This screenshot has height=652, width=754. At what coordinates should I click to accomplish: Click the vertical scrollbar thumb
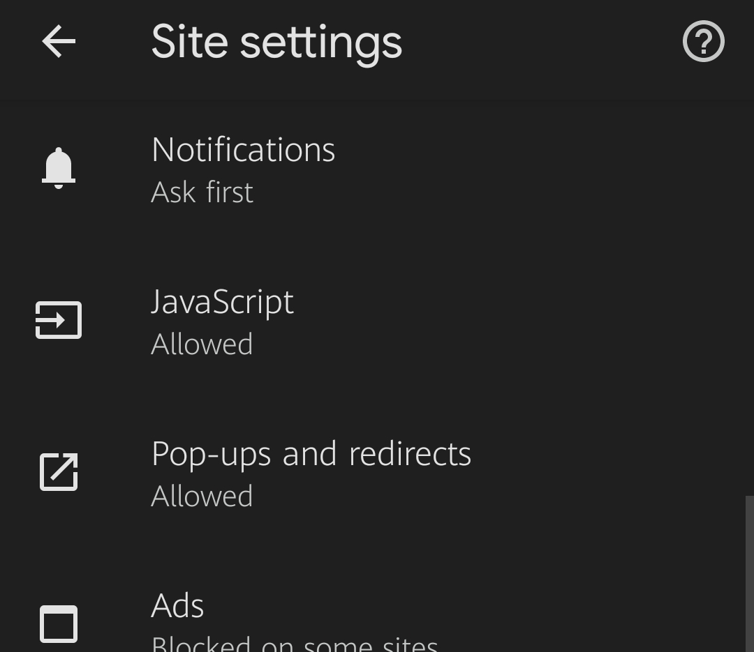click(750, 574)
